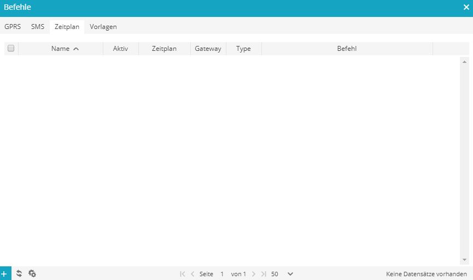This screenshot has width=473, height=280.
Task: Click the page number field showing 1
Action: pos(222,274)
